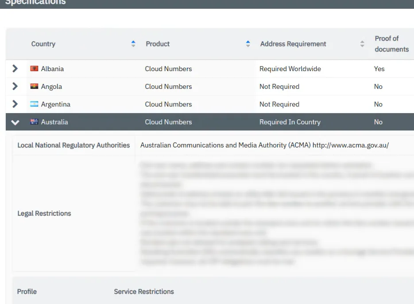
Task: Click the Proof of documents column header
Action: (391, 44)
